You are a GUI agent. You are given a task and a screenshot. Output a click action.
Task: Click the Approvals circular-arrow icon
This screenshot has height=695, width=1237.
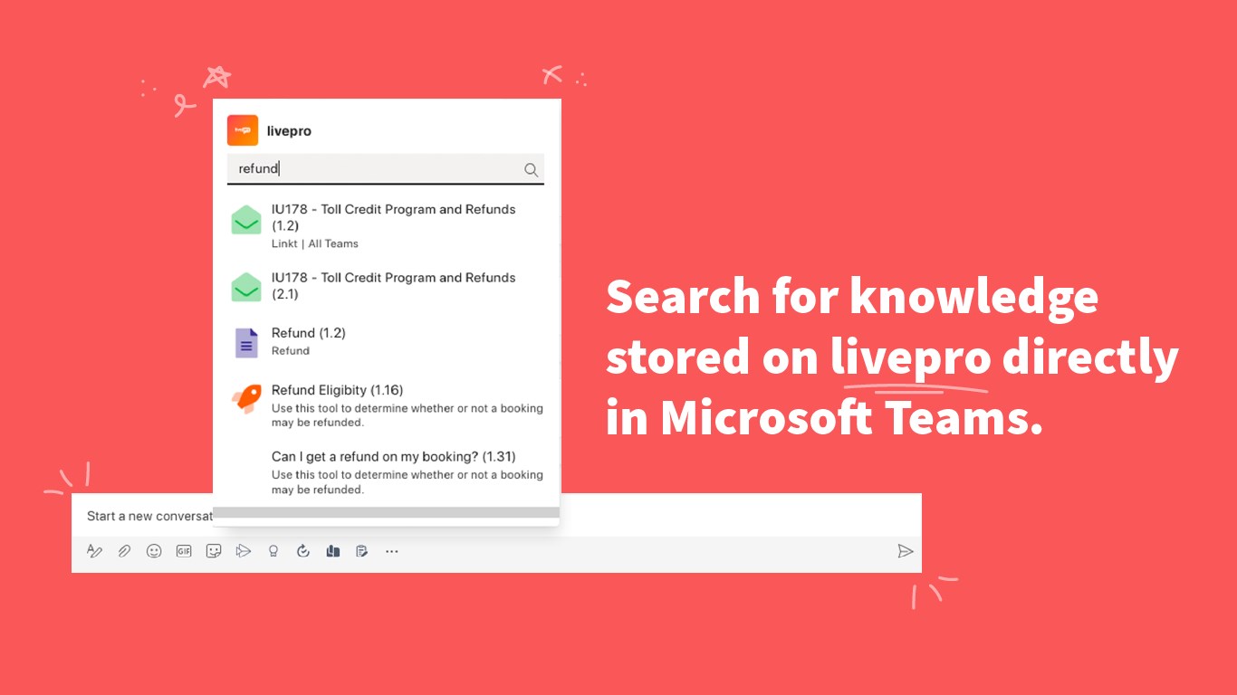pyautogui.click(x=303, y=550)
